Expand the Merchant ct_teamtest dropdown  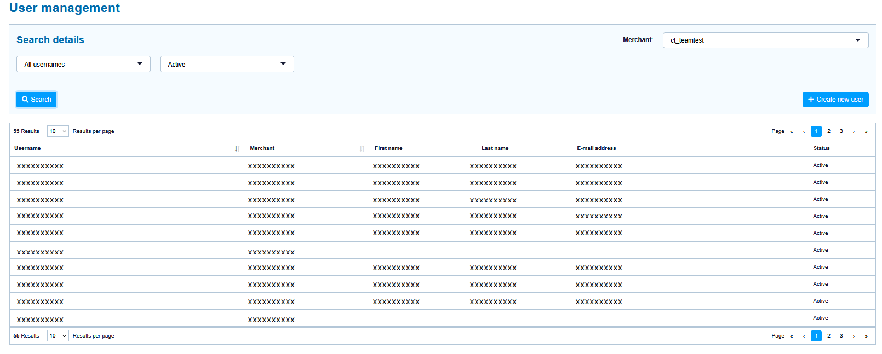pos(765,40)
